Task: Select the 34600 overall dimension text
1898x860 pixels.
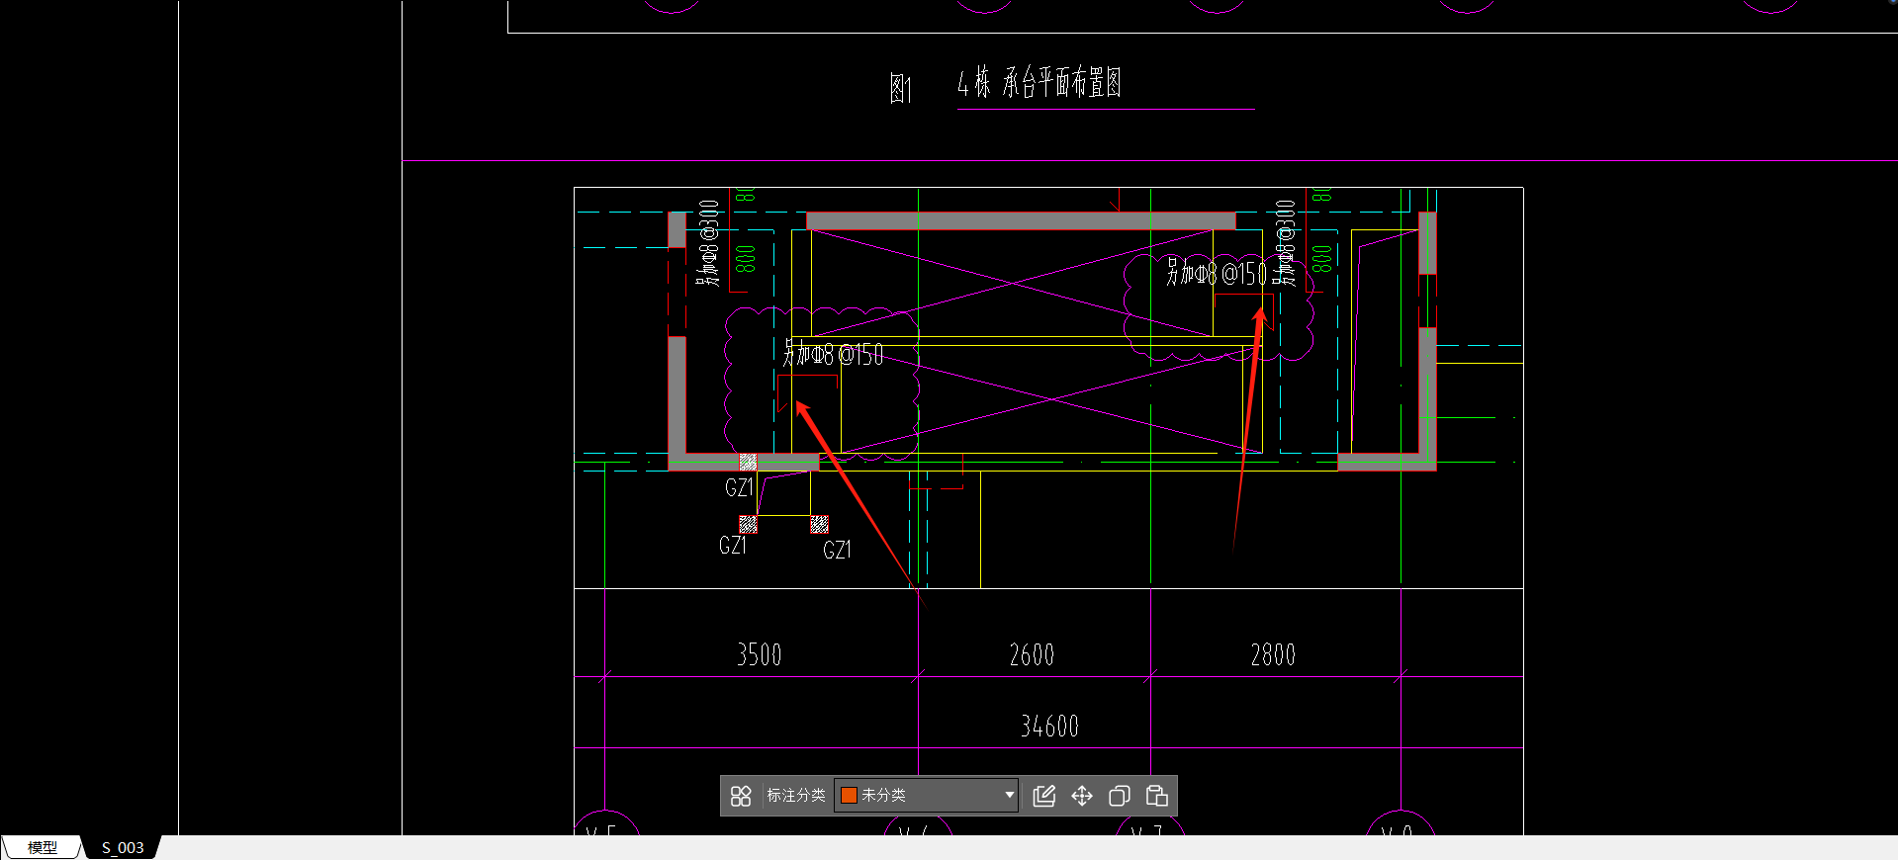Action: (1049, 727)
